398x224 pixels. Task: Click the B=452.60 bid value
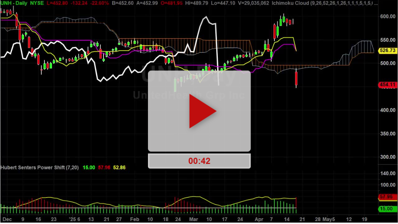coord(123,3)
